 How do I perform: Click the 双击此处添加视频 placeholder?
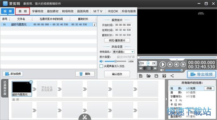[x=47, y=89]
